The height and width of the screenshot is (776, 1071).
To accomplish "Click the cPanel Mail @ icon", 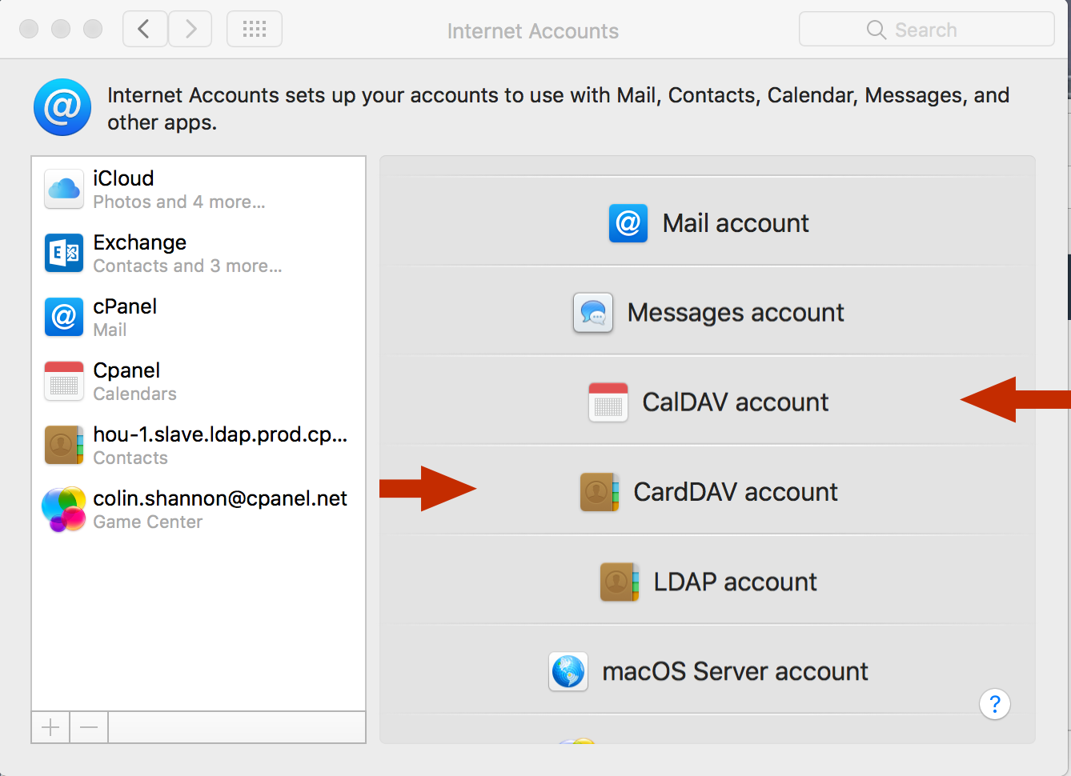I will (64, 317).
